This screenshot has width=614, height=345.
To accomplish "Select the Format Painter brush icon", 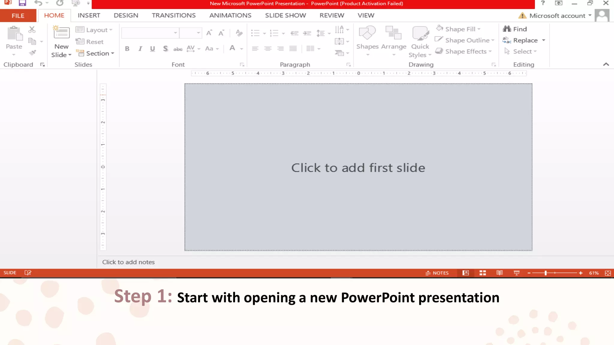I will 32,53.
